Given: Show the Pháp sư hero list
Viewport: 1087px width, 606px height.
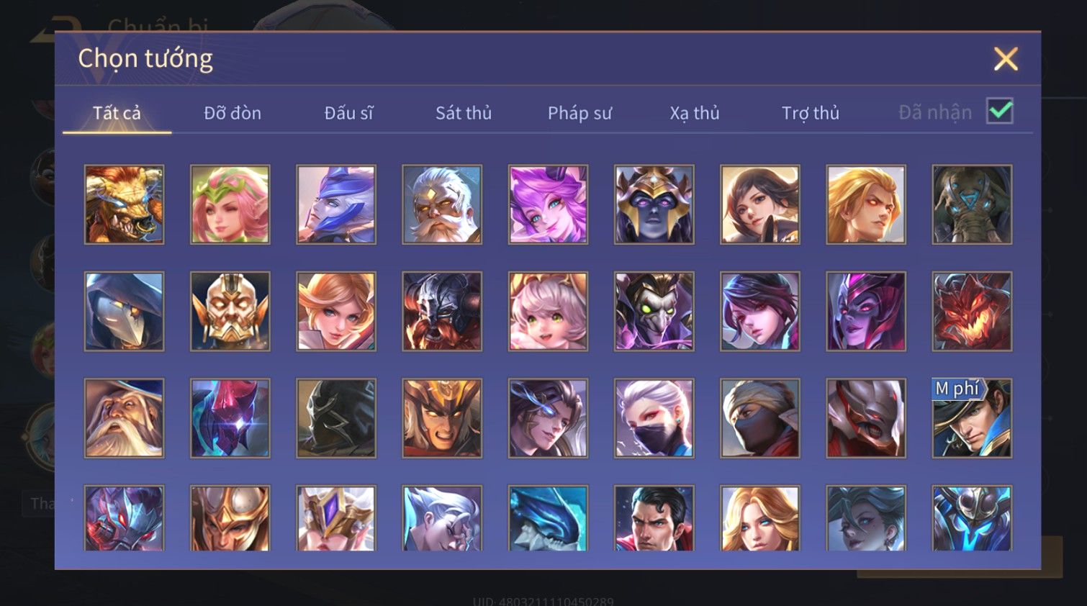Looking at the screenshot, I should tap(579, 113).
